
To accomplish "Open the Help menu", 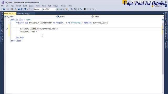I will pos(70,6).
